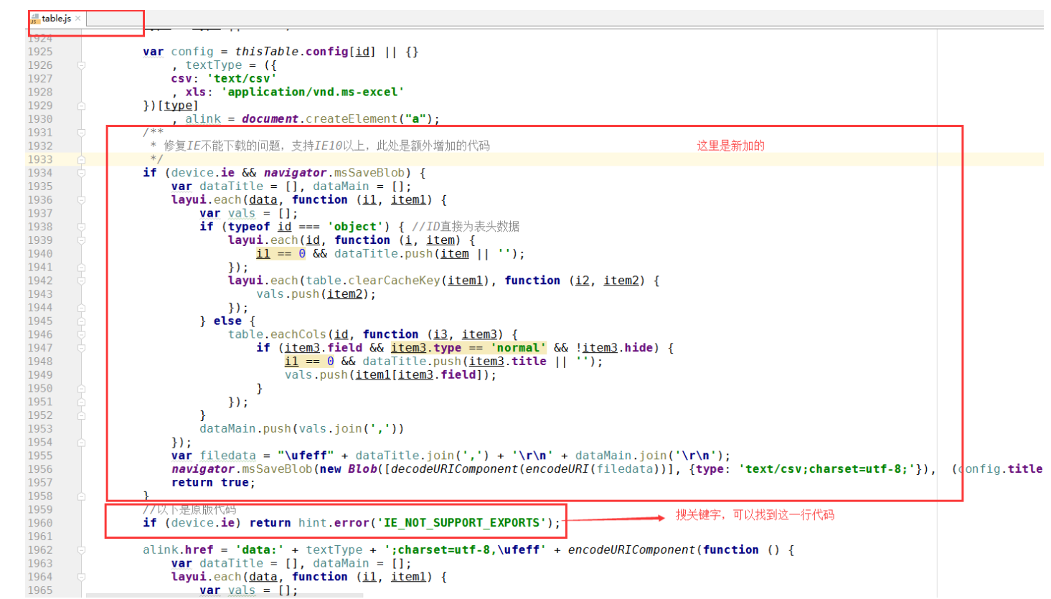
Task: Collapse the comment block at line 1931
Action: (81, 133)
